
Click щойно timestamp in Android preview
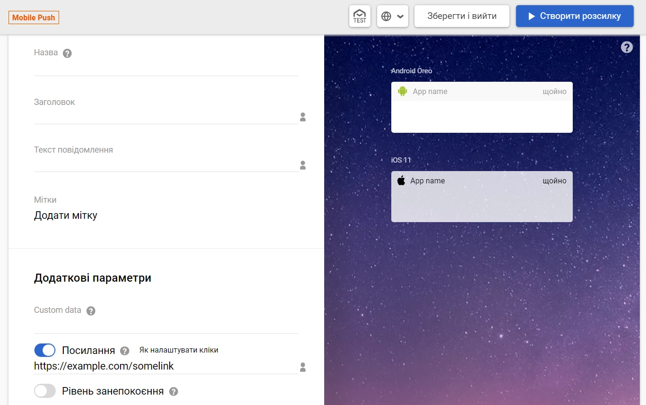coord(554,92)
